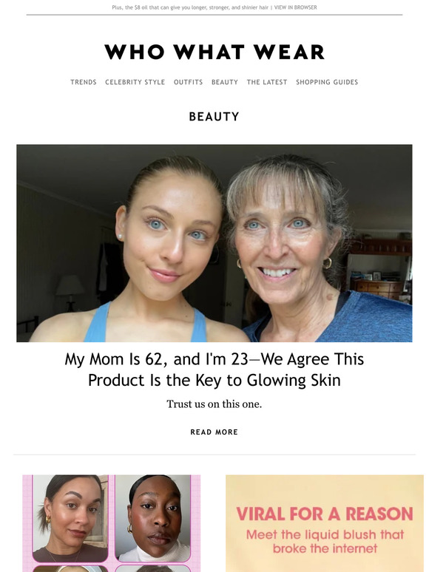Image resolution: width=429 pixels, height=572 pixels.
Task: Click 'Meet the liquid blush' ad text
Action: pos(325,542)
